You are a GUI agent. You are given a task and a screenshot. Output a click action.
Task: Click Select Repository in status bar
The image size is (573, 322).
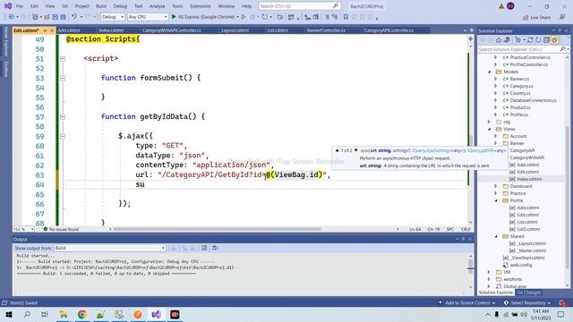pyautogui.click(x=527, y=302)
